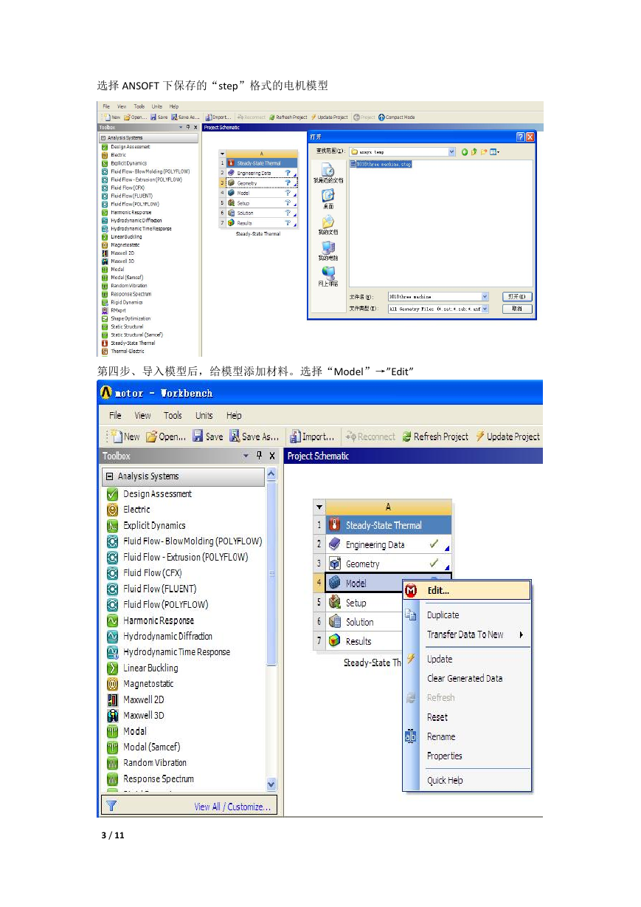Click the Open folder icon in motor - Workbench toolbar
The height and width of the screenshot is (907, 641).
point(151,437)
